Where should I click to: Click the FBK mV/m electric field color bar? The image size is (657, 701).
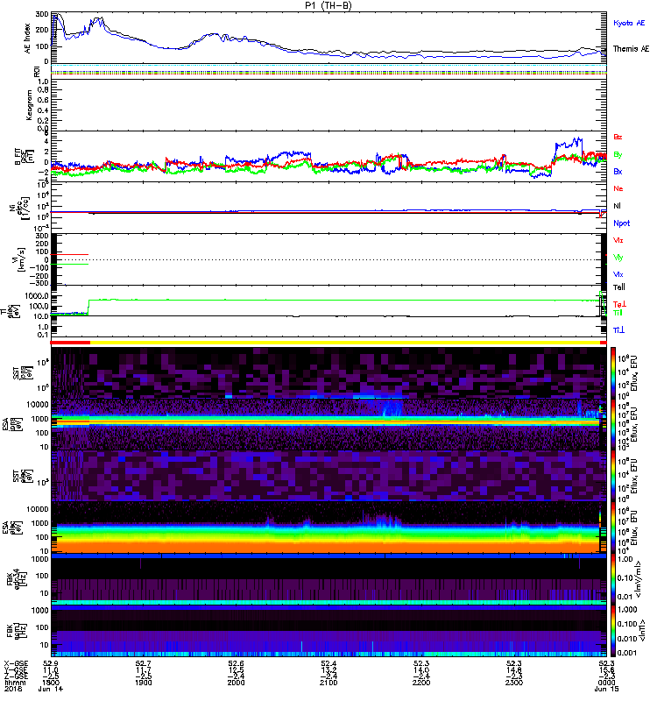(x=613, y=579)
